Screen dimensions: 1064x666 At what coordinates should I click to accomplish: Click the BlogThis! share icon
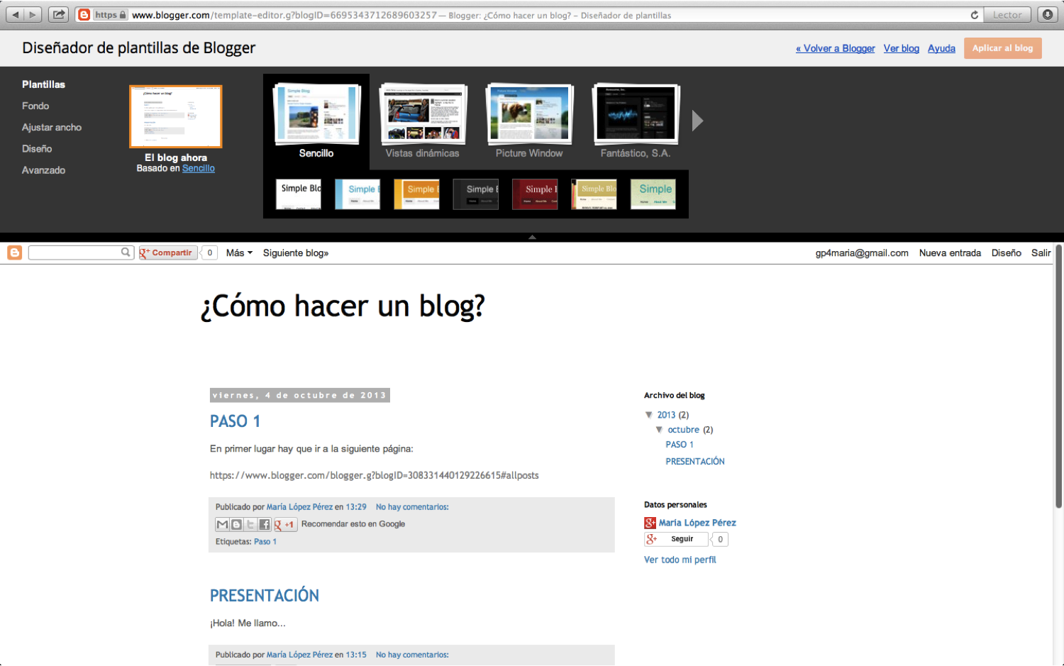(236, 524)
